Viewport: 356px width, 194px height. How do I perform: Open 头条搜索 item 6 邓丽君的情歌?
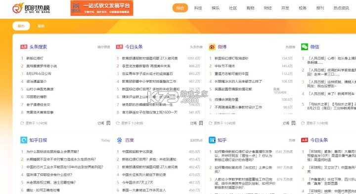37,97
